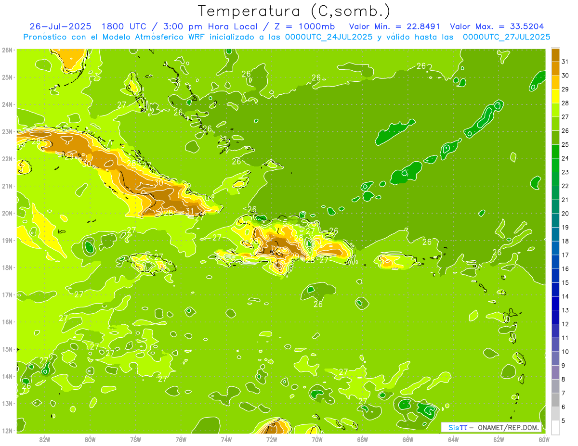Select the 0000UTC_27JUL2025 valid-until text

[x=506, y=37]
